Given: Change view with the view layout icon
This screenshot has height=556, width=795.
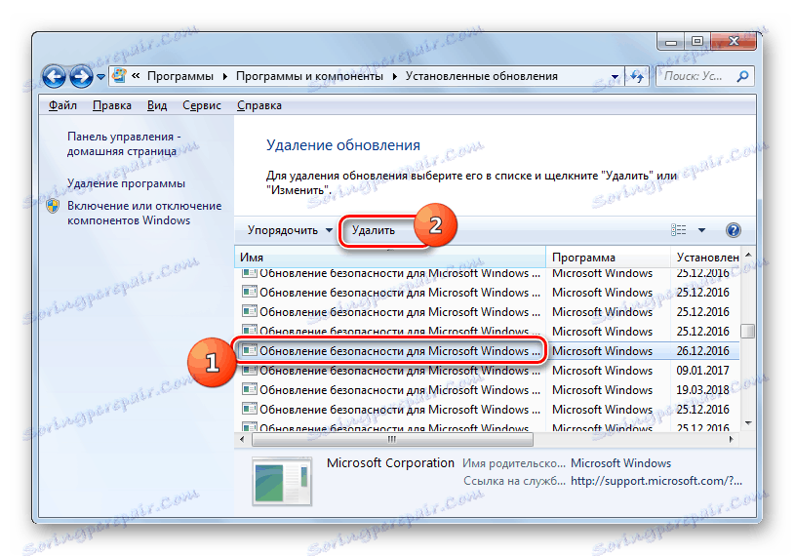Looking at the screenshot, I should click(x=678, y=230).
